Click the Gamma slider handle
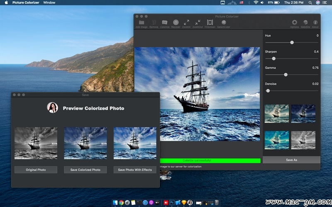The width and height of the screenshot is (332, 207). [286, 75]
